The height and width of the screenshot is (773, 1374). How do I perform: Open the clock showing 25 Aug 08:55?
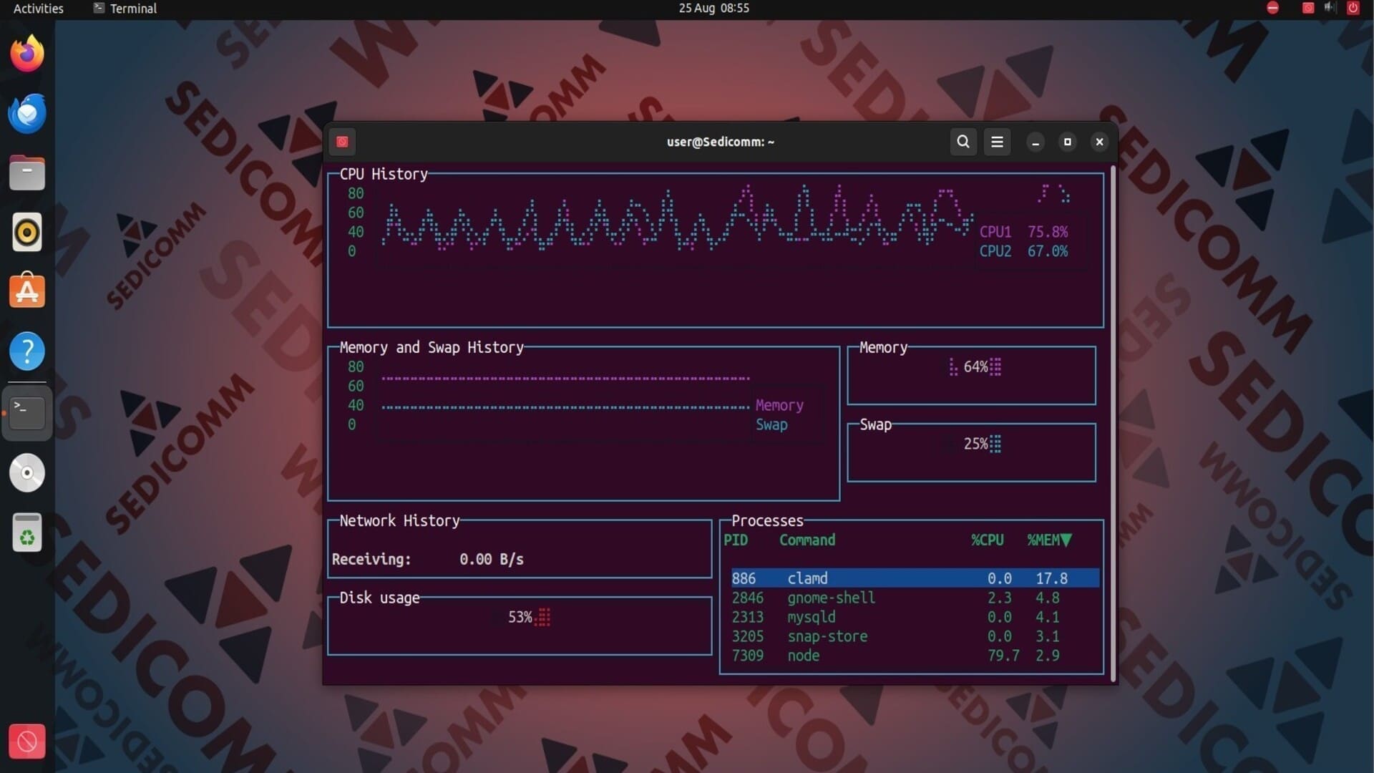pos(713,9)
